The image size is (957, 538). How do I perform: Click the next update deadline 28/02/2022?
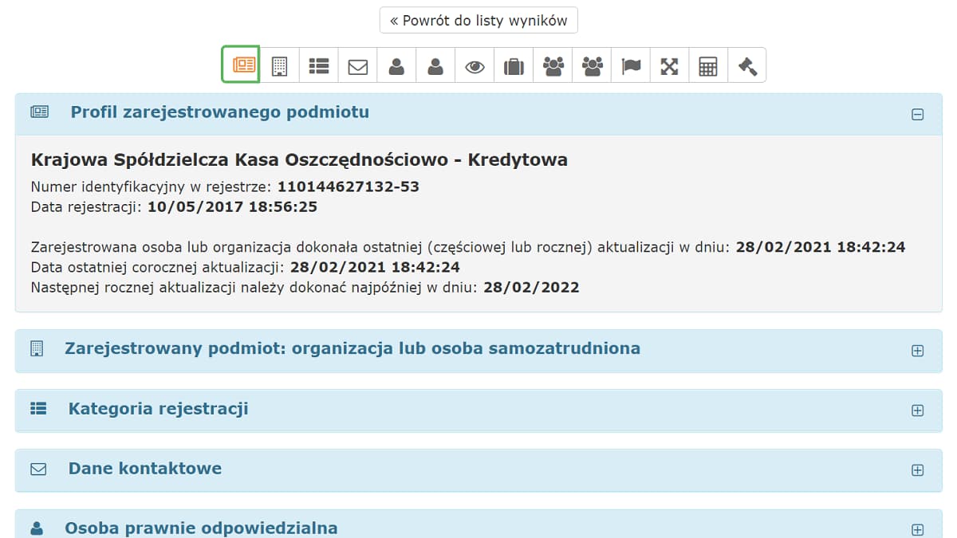(531, 288)
